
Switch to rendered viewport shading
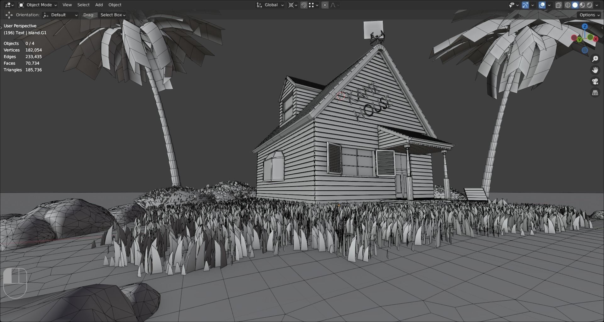click(590, 5)
